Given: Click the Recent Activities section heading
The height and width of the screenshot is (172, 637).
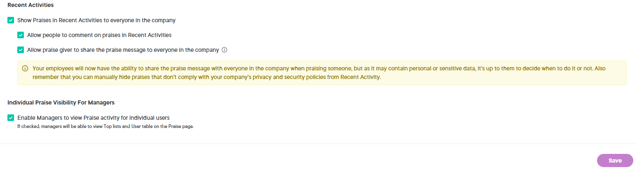Looking at the screenshot, I should point(30,5).
